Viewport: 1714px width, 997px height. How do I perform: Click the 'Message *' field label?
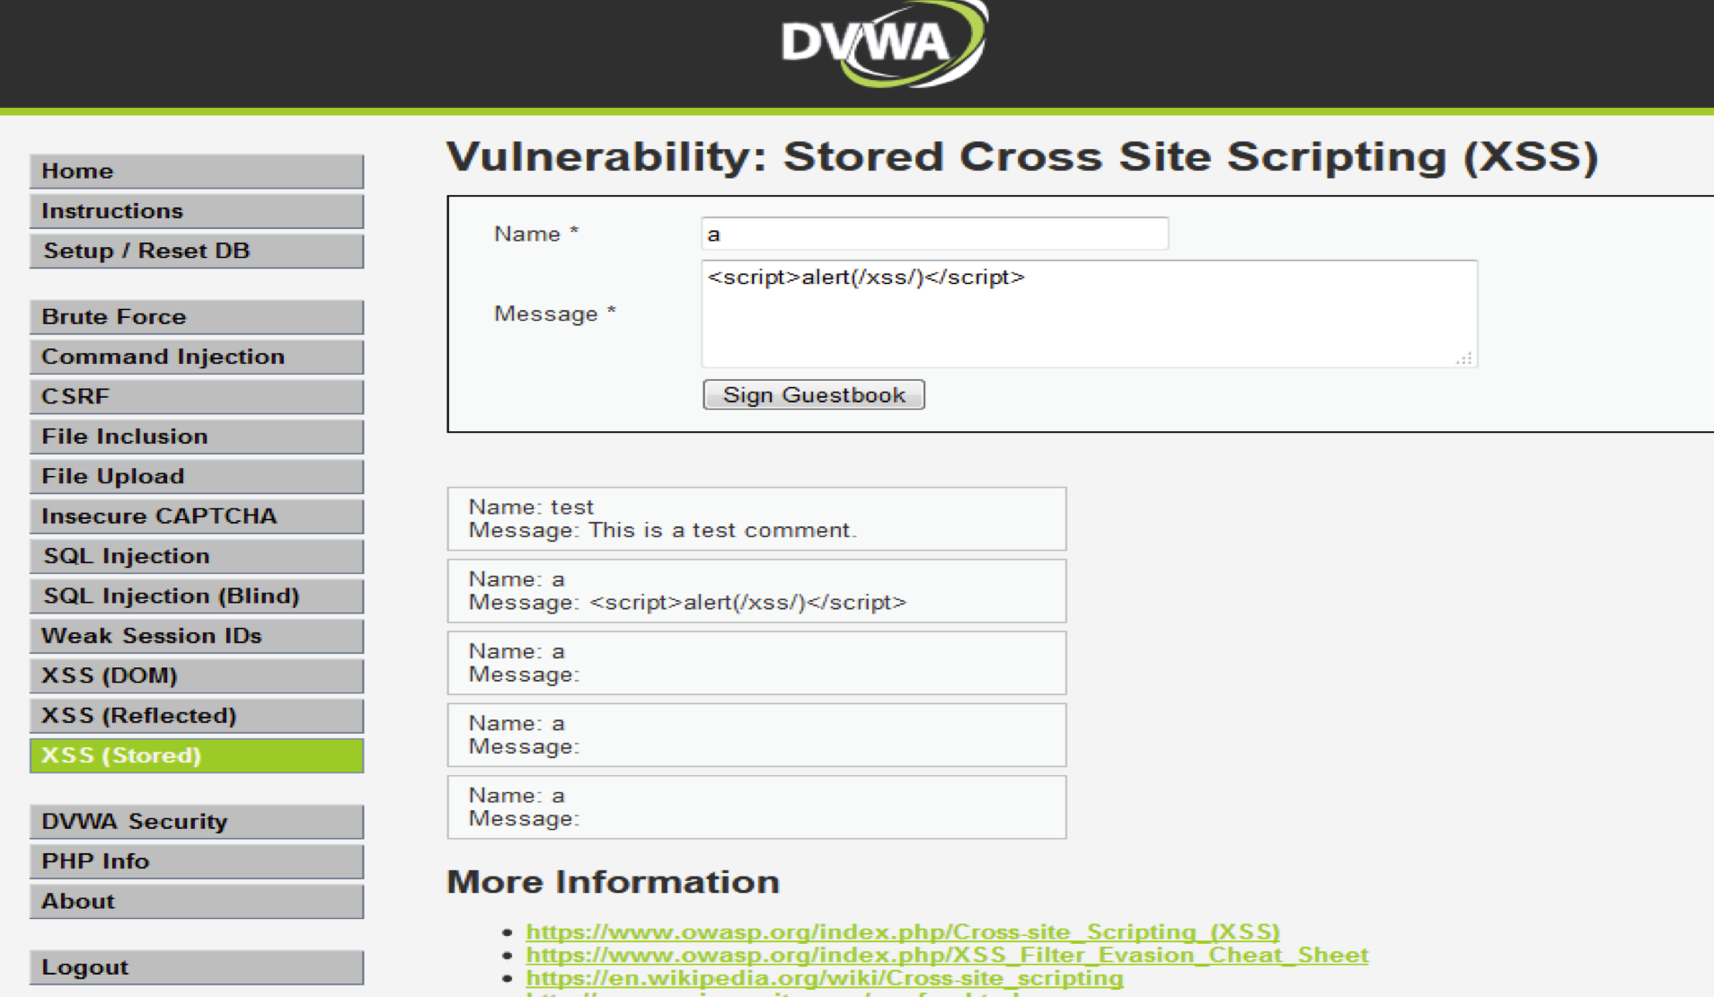point(554,314)
